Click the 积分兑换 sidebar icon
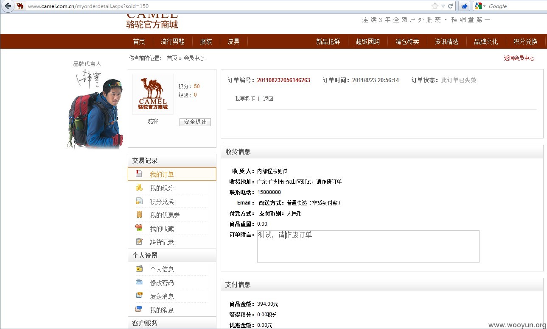Viewport: 547px width, 329px height. tap(139, 201)
